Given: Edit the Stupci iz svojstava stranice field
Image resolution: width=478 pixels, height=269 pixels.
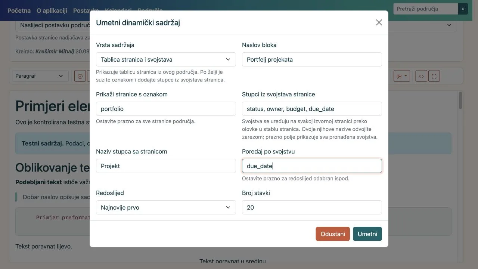Looking at the screenshot, I should point(312,109).
